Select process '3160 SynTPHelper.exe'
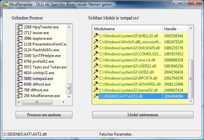The image size is (204, 140). 42,56
